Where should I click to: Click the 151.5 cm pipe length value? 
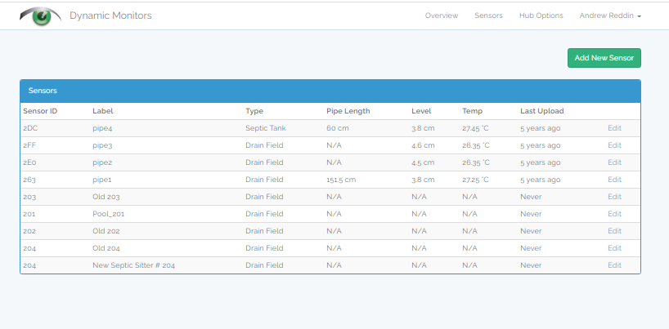pos(341,180)
